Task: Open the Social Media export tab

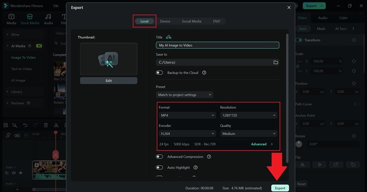Action: click(x=191, y=21)
